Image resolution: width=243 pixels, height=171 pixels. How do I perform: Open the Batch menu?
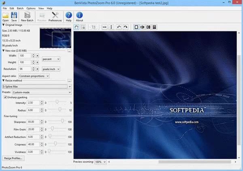coord(20,9)
